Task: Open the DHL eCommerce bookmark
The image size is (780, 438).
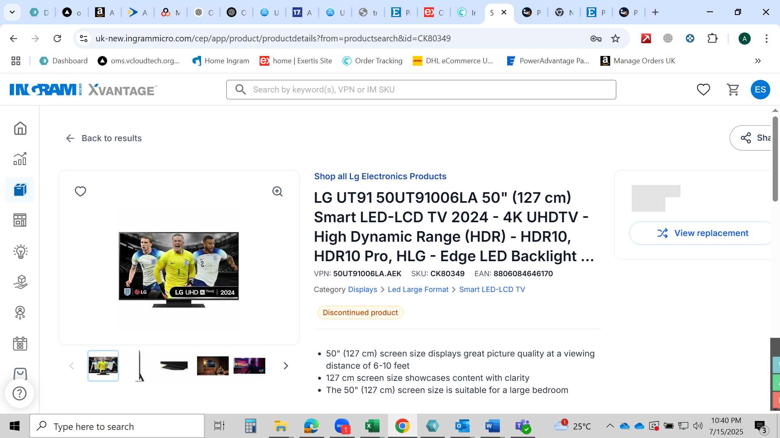Action: pyautogui.click(x=453, y=61)
